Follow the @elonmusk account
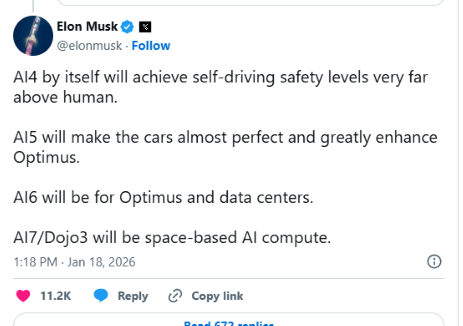Screen dimensions: 463x326 [151, 45]
